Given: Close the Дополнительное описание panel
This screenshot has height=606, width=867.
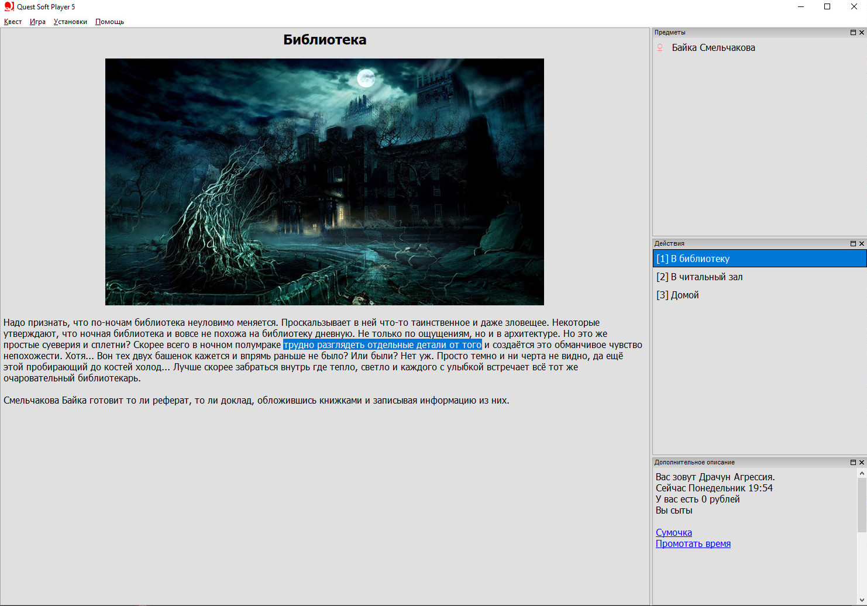Looking at the screenshot, I should pos(862,462).
